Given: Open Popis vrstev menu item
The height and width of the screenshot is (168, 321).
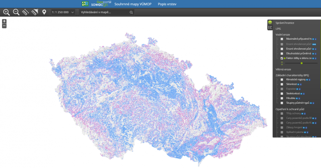Looking at the screenshot, I should [167, 4].
